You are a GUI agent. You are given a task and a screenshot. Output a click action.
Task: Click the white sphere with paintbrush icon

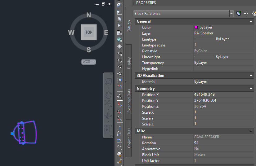(119, 154)
